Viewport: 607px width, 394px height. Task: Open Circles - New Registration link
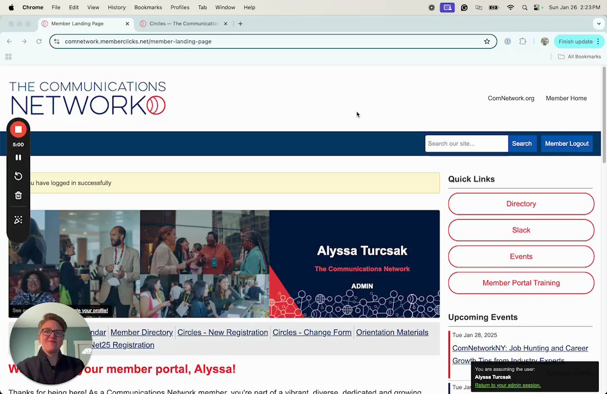pos(222,333)
